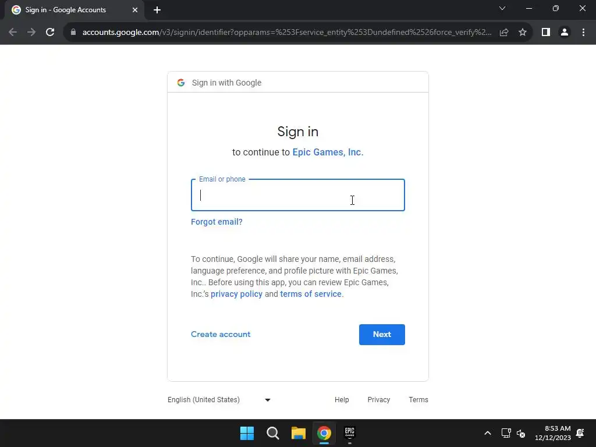This screenshot has width=596, height=447.
Task: Show hidden system tray icons
Action: [x=488, y=433]
